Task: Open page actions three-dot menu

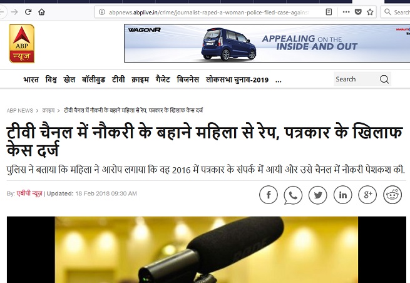Action: (346, 12)
